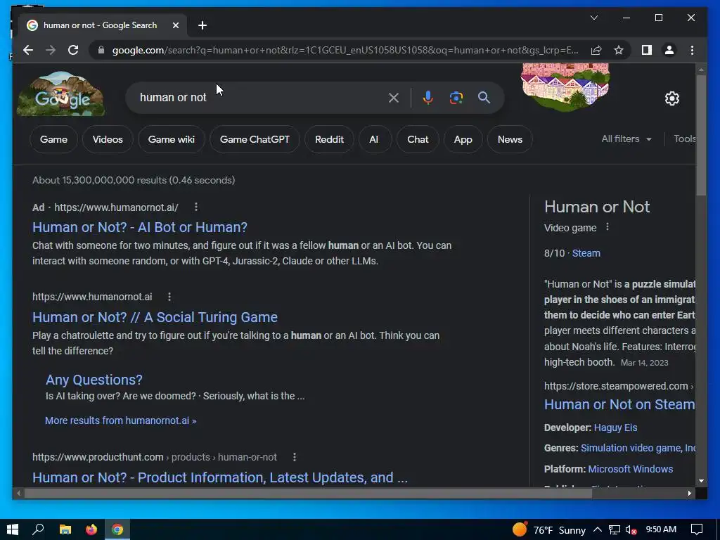Open Google quick settings gear
This screenshot has height=540, width=720.
[671, 98]
